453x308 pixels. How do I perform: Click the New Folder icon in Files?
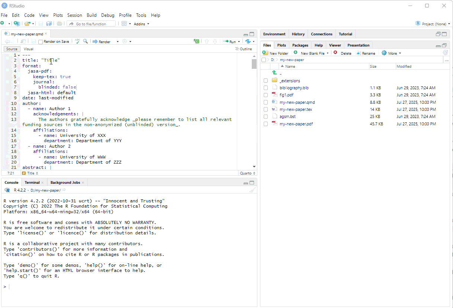266,53
